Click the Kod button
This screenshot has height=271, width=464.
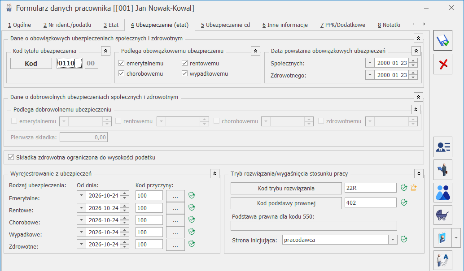coord(31,64)
